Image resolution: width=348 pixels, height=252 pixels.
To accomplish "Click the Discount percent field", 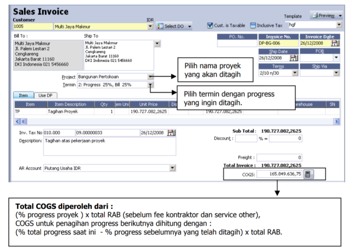I will click(x=246, y=139).
